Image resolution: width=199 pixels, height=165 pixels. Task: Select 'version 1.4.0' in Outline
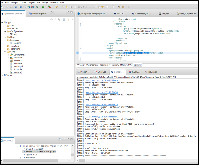30,155
